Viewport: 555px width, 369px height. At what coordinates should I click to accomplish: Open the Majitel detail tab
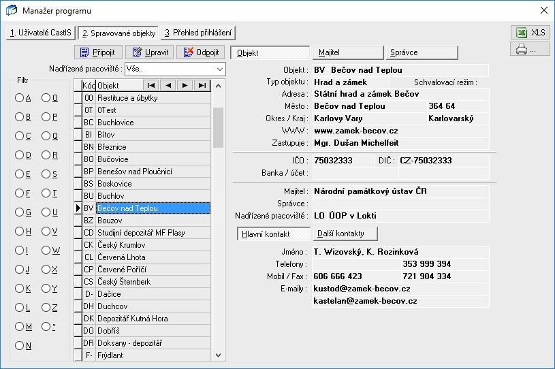pos(348,52)
